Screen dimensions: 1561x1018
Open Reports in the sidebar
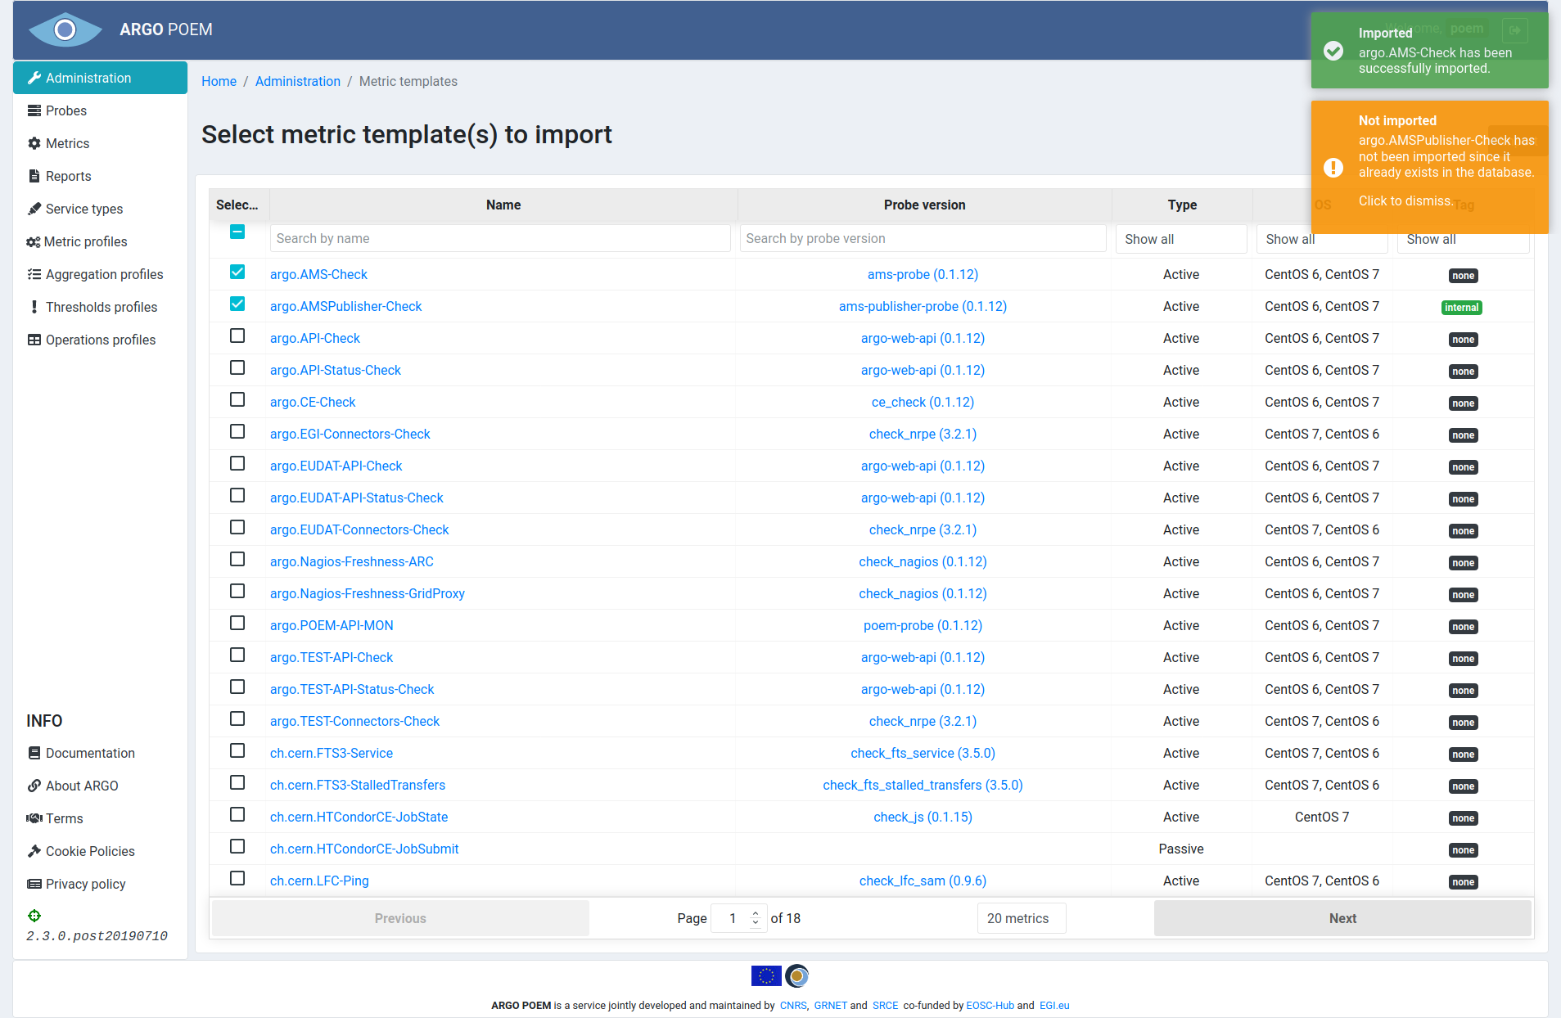tap(68, 176)
